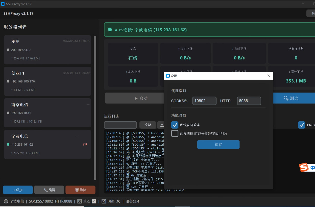Focus the SOCKS5 port field 10802

click(x=204, y=101)
